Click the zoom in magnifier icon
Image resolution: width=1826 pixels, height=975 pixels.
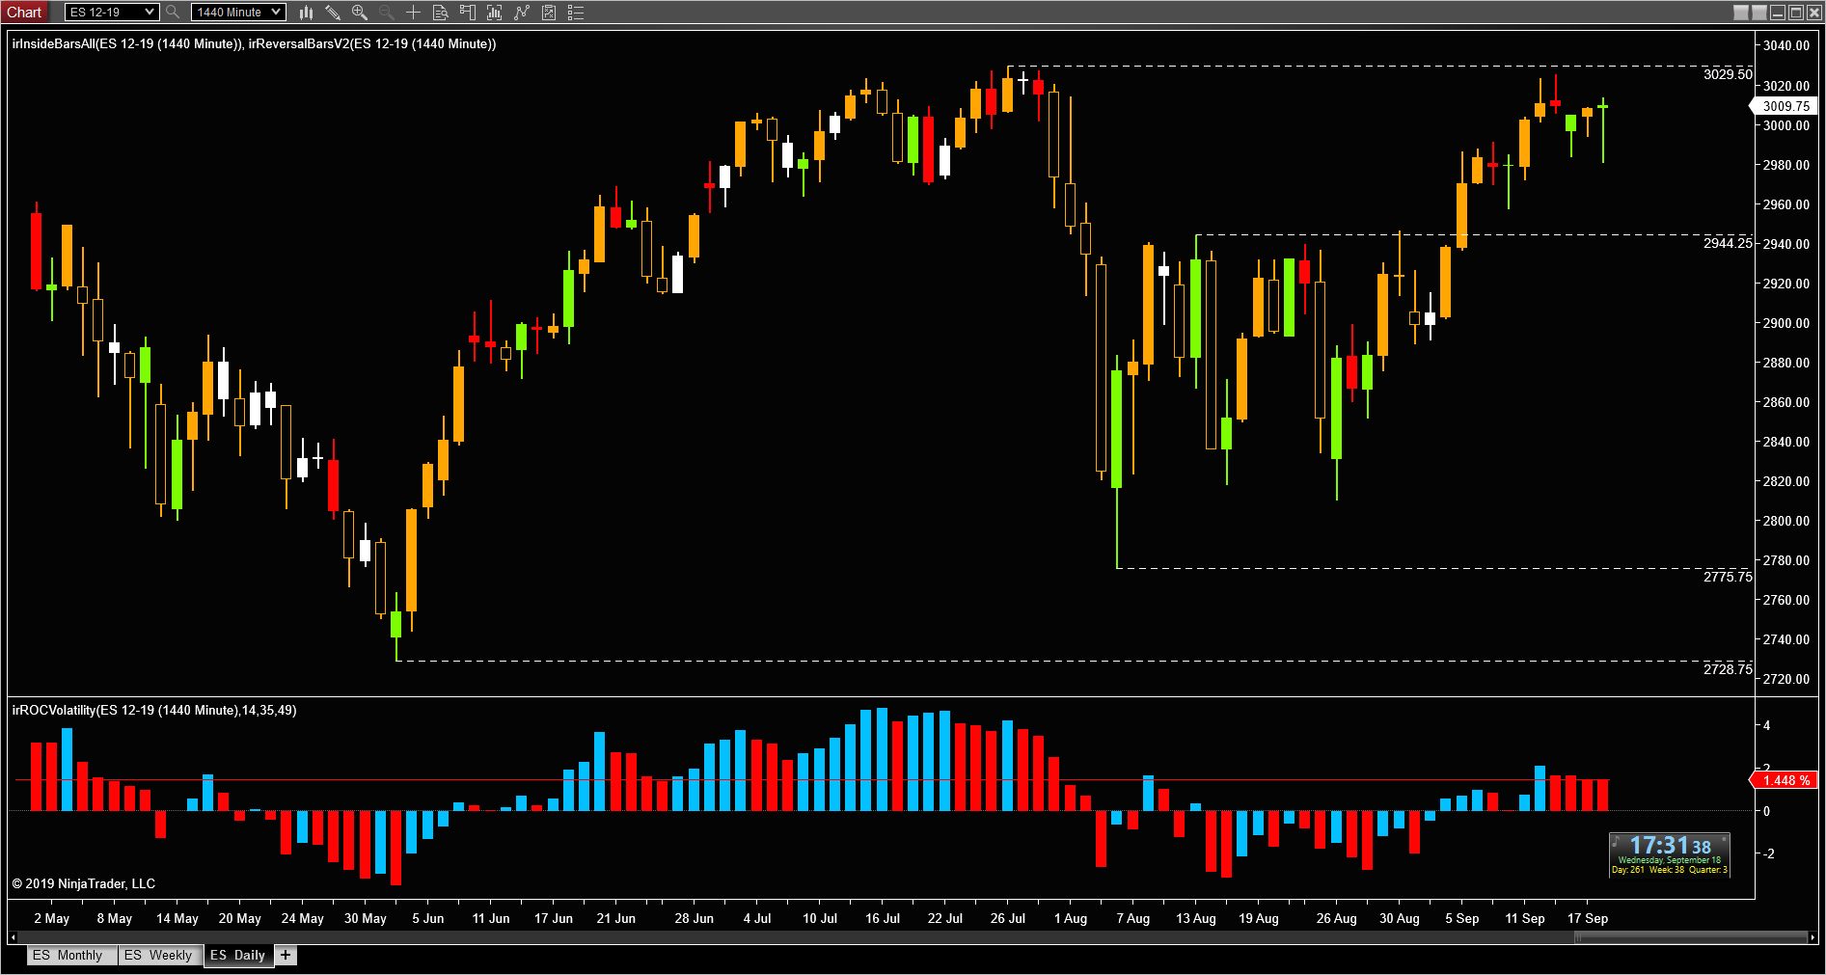360,13
